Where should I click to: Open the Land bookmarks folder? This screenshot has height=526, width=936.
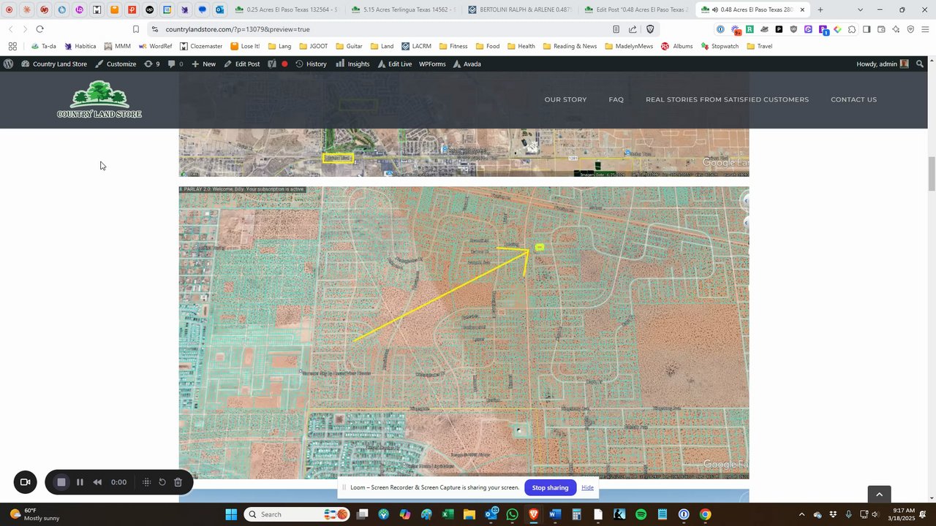(382, 46)
